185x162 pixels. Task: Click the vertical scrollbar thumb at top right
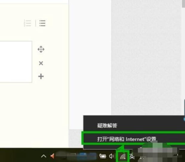coord(183,3)
